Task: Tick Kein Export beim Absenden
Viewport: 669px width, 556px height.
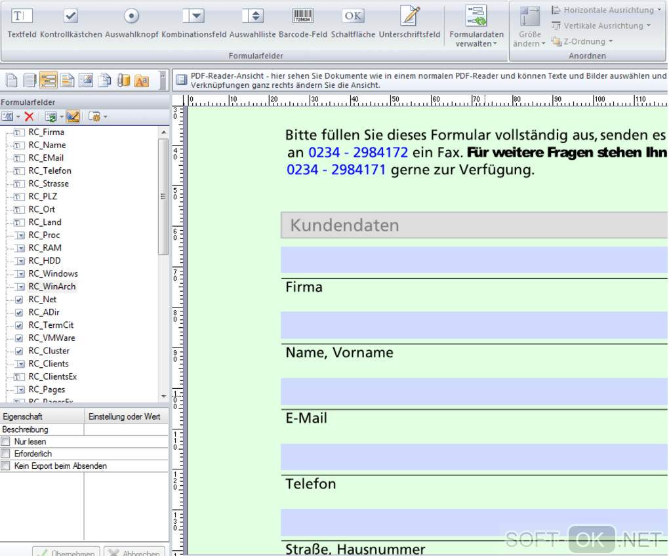Action: click(6, 466)
